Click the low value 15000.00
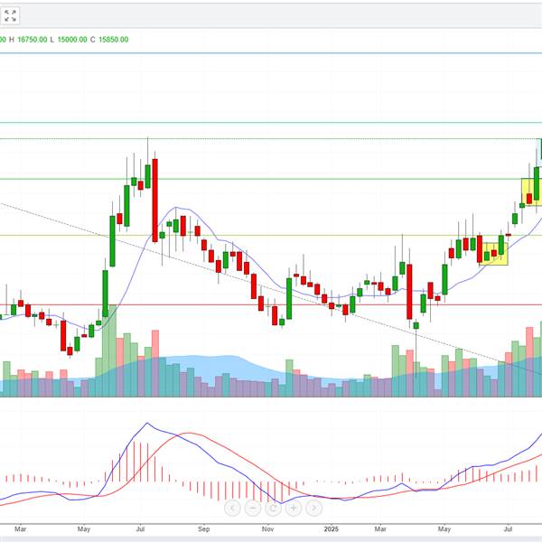 coord(72,40)
